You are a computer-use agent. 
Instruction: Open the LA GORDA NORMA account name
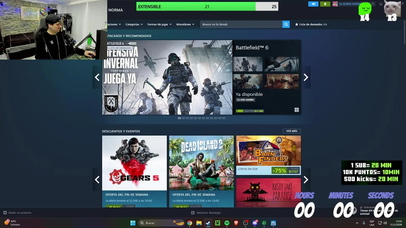click(349, 4)
